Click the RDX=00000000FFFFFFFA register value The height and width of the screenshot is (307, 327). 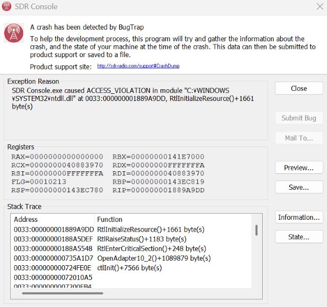158,165
